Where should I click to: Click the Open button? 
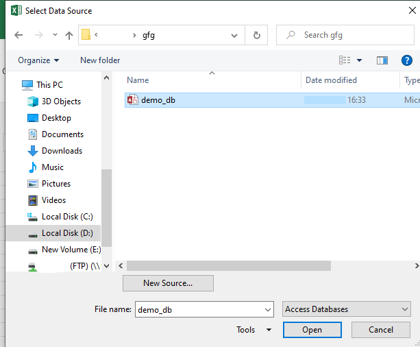point(312,330)
